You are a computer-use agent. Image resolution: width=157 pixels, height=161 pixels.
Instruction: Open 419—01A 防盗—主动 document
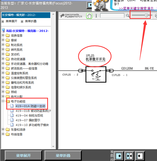(x=30, y=106)
